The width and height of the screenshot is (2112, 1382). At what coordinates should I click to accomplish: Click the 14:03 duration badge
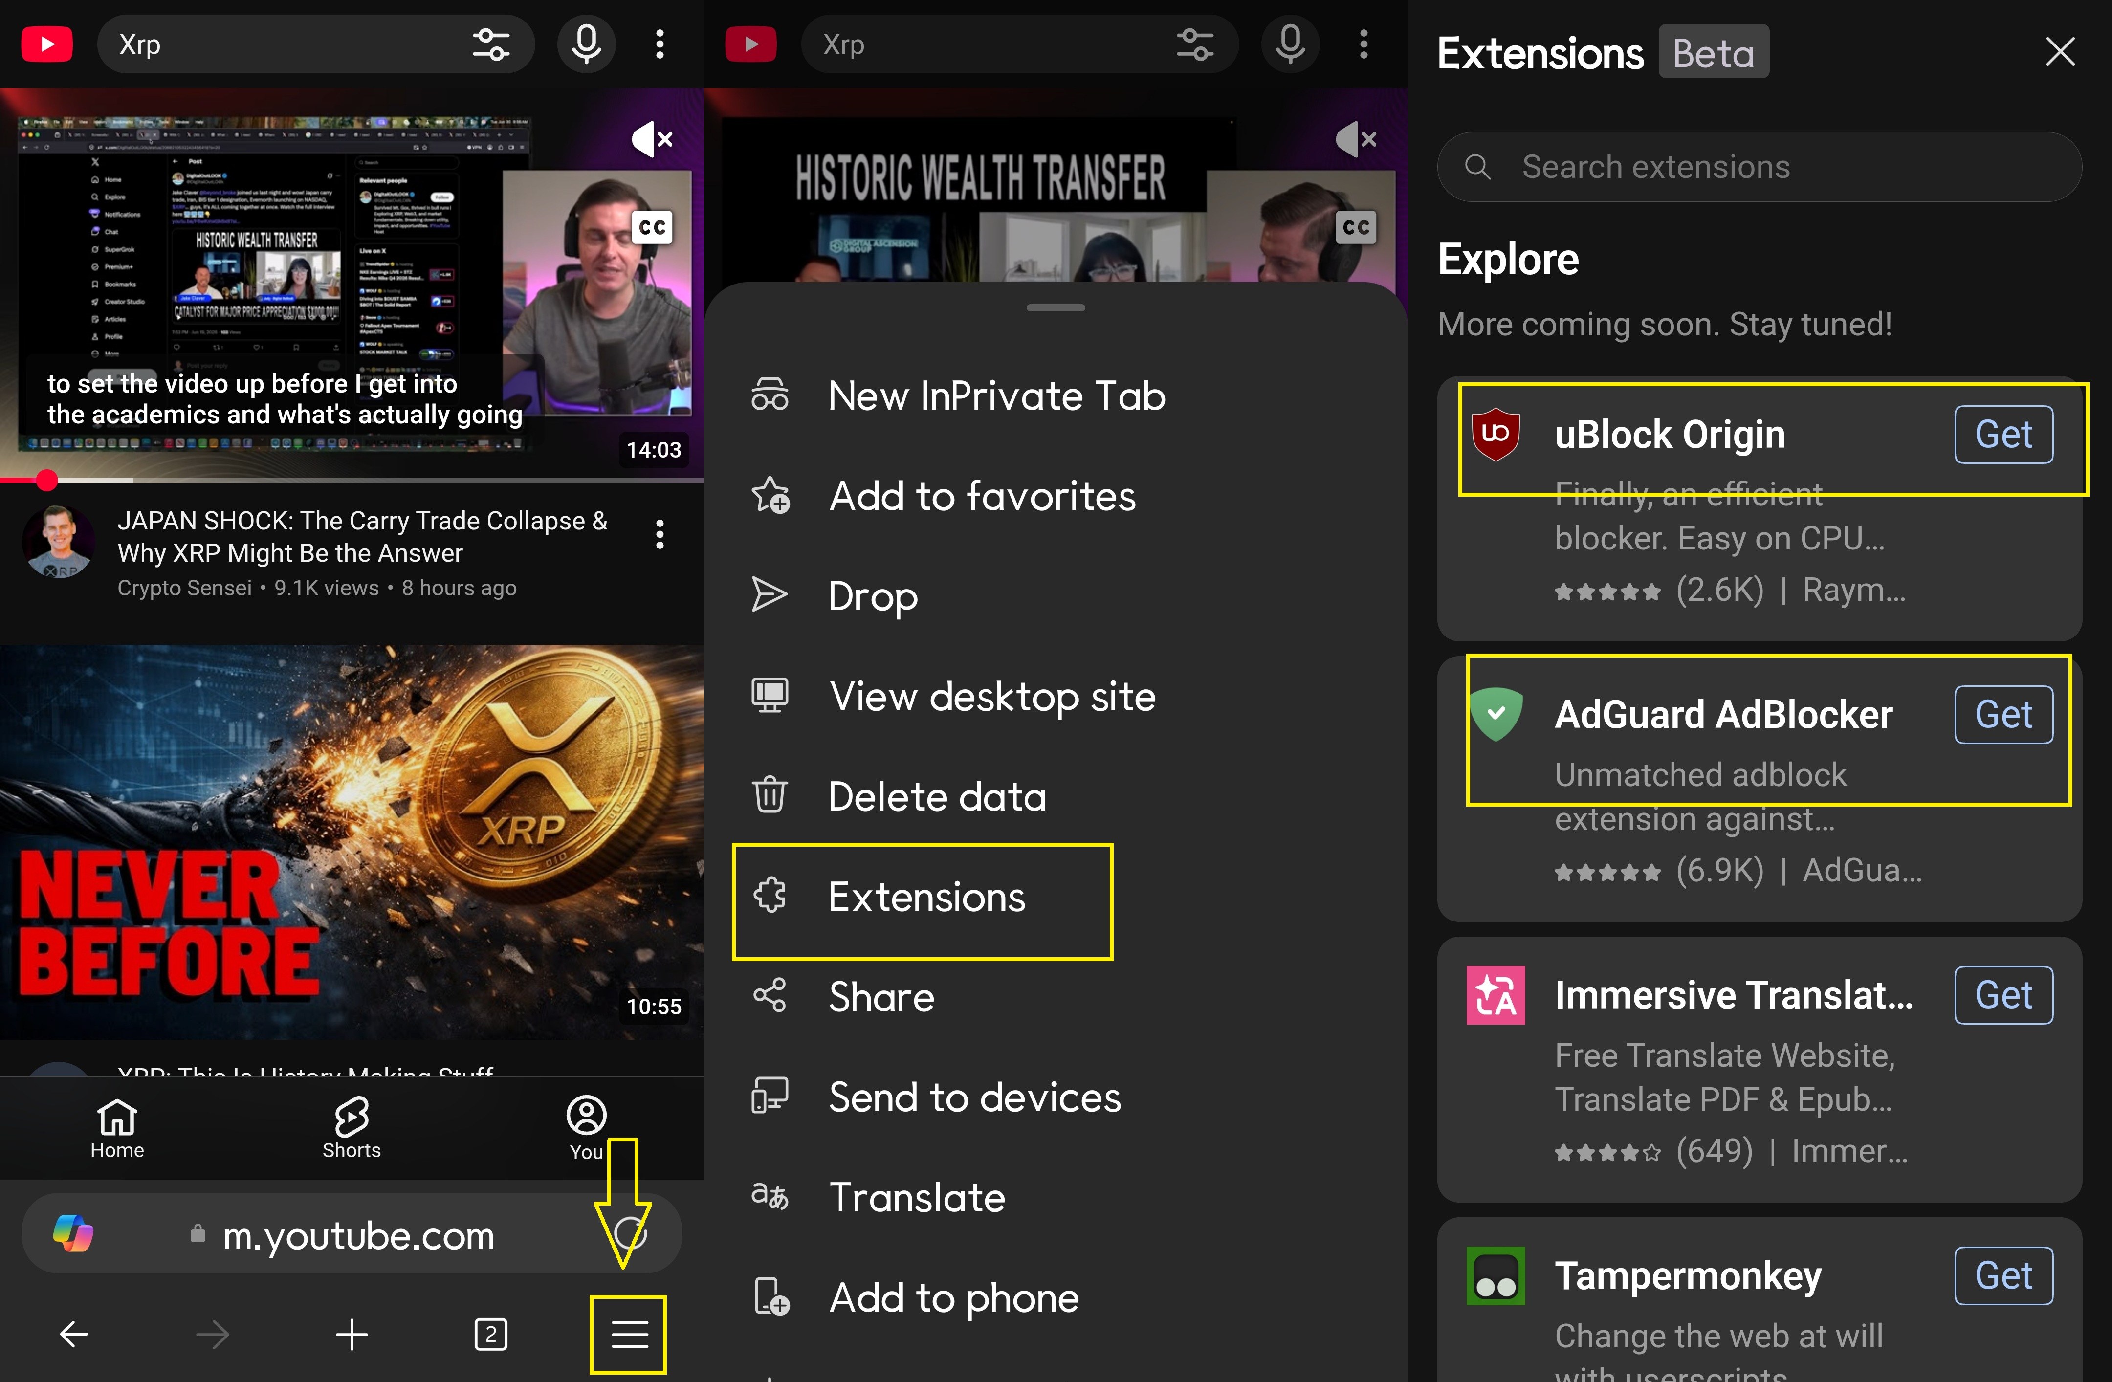(x=654, y=450)
